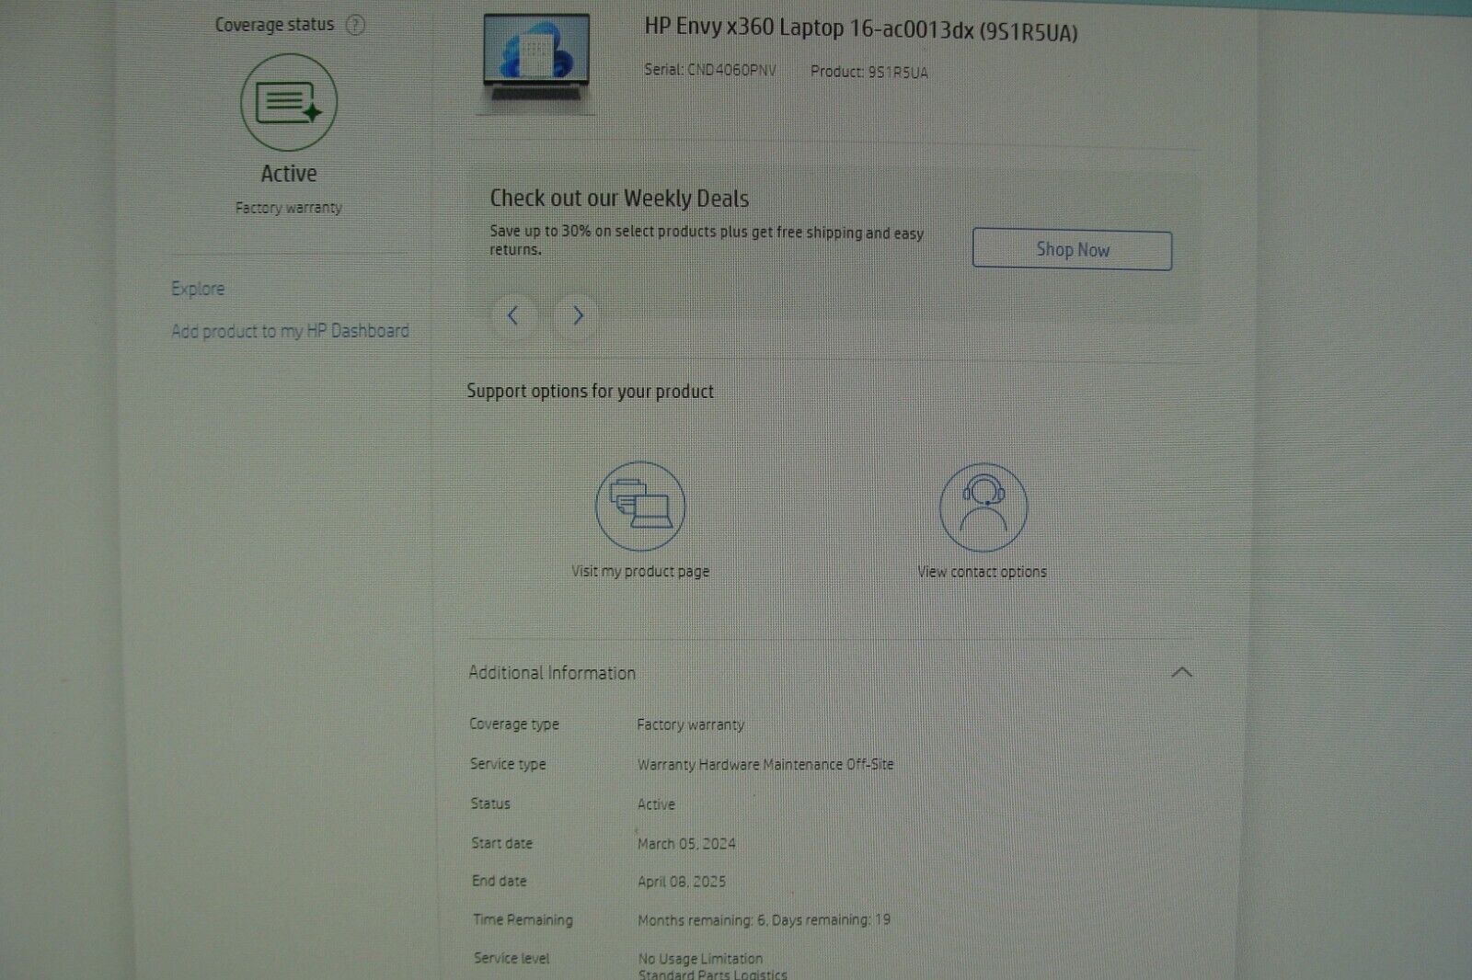Click the Active status value in table
Viewport: 1472px width, 980px height.
click(x=656, y=804)
